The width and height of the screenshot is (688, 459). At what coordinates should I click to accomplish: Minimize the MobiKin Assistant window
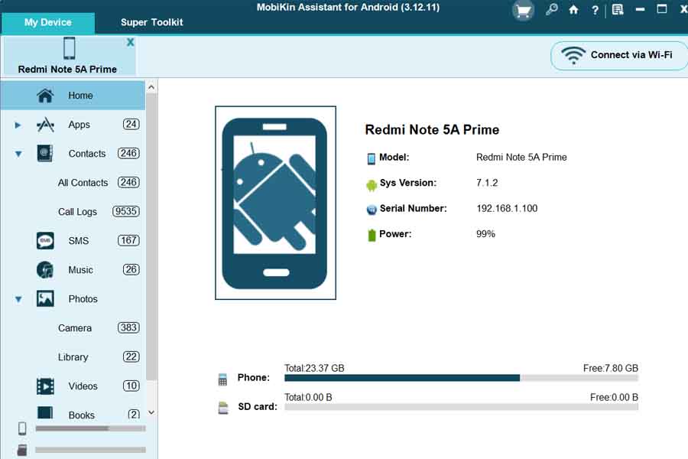pyautogui.click(x=640, y=10)
